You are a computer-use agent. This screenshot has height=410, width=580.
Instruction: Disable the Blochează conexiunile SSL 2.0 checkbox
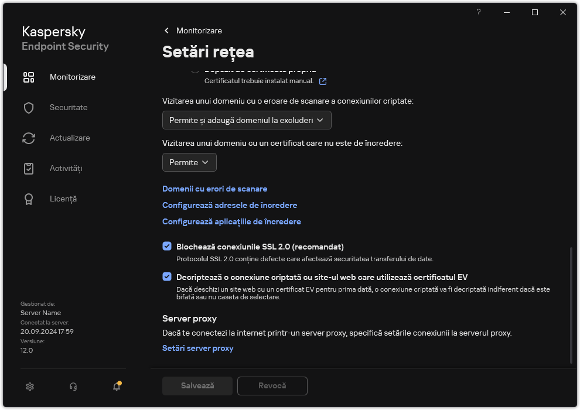click(x=167, y=245)
